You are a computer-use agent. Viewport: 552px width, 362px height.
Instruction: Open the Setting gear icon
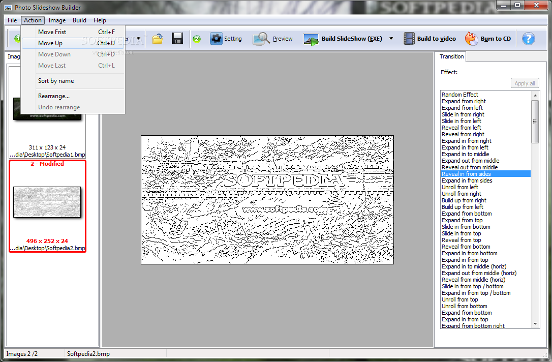click(x=216, y=38)
